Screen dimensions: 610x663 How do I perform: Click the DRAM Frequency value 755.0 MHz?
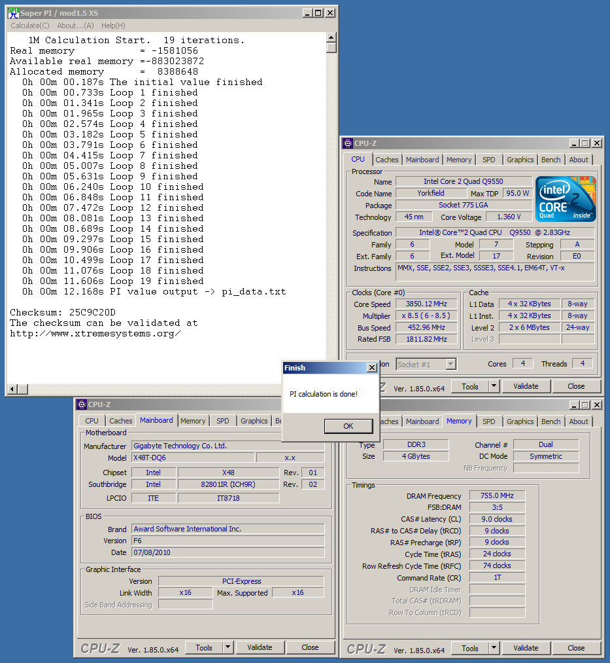(497, 495)
